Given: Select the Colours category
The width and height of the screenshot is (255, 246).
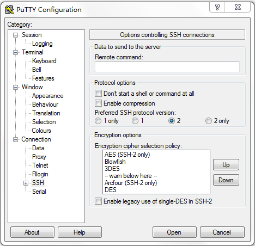Looking at the screenshot, I should click(41, 131).
